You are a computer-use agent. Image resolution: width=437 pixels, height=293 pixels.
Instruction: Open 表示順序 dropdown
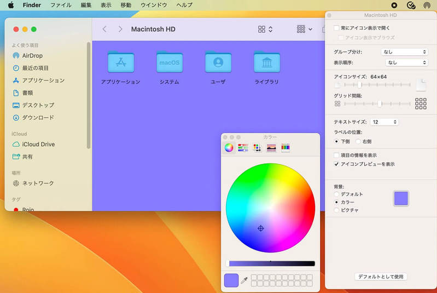click(406, 62)
